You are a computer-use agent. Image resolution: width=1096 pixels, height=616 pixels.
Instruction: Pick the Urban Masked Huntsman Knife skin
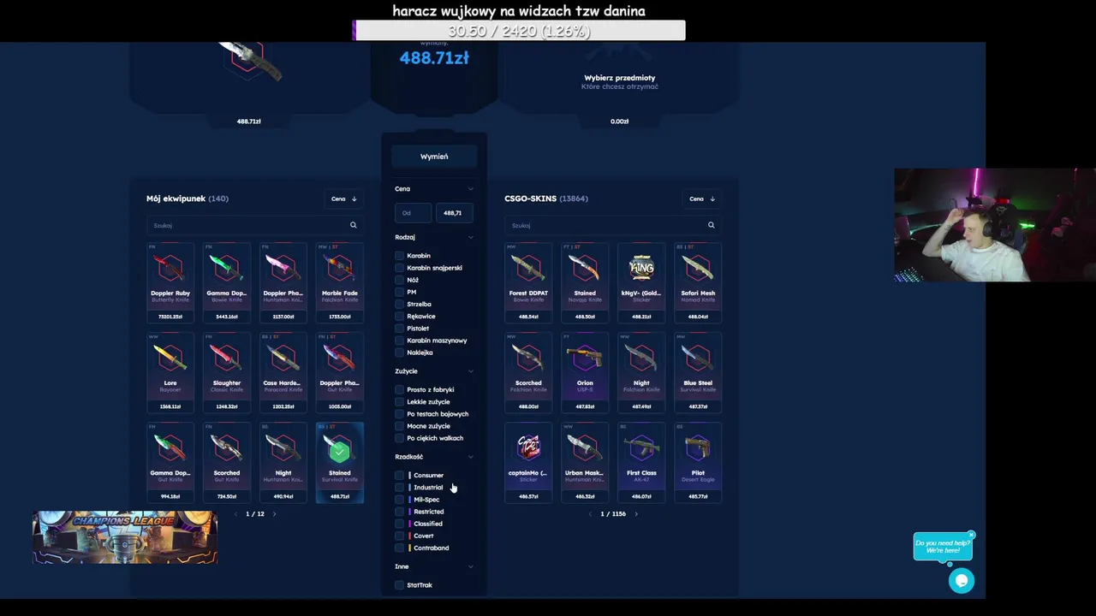click(x=585, y=462)
